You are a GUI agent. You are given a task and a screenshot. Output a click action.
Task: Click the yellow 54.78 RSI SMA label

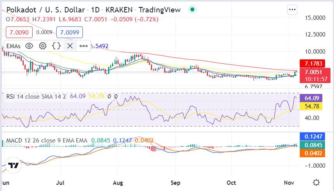click(311, 106)
